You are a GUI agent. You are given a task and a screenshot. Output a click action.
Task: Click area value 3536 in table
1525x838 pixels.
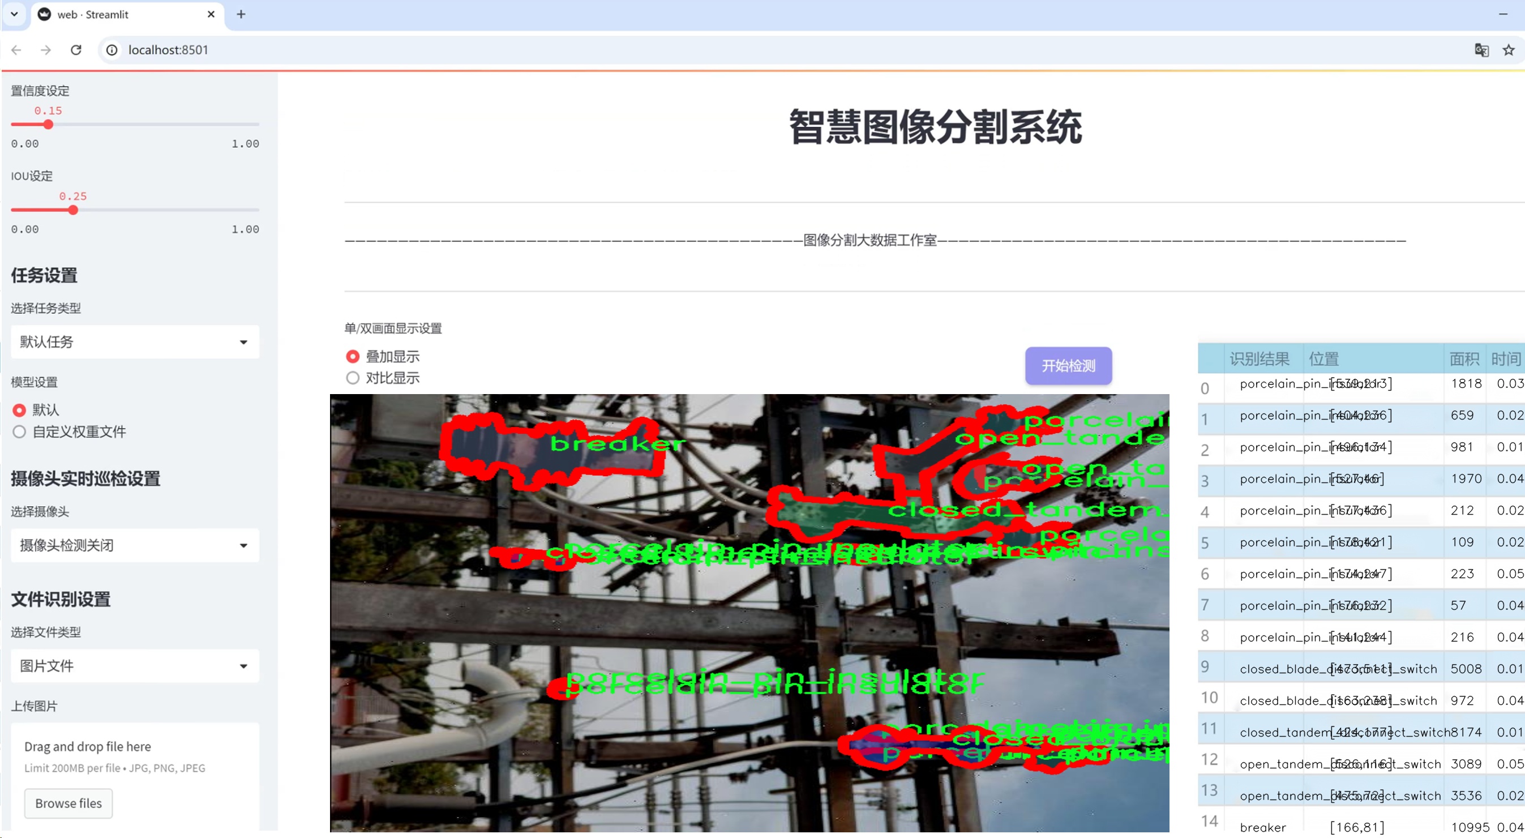pos(1466,796)
